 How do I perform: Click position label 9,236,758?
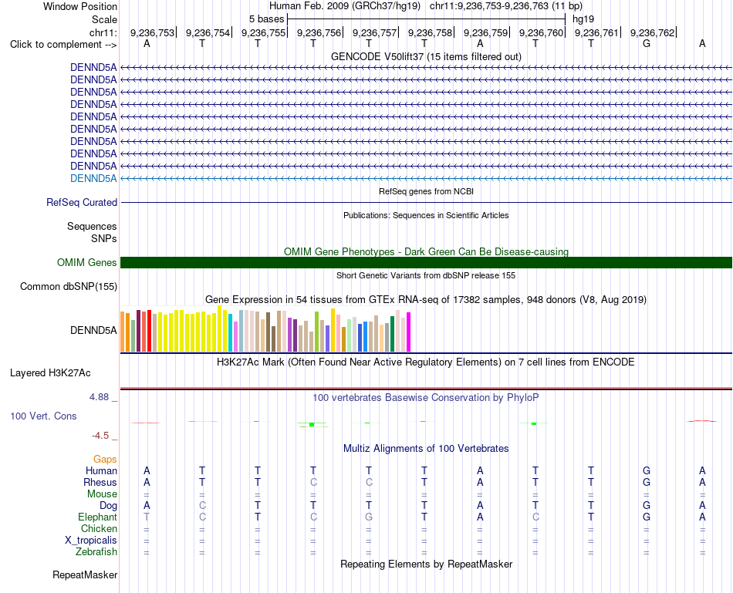tap(430, 32)
